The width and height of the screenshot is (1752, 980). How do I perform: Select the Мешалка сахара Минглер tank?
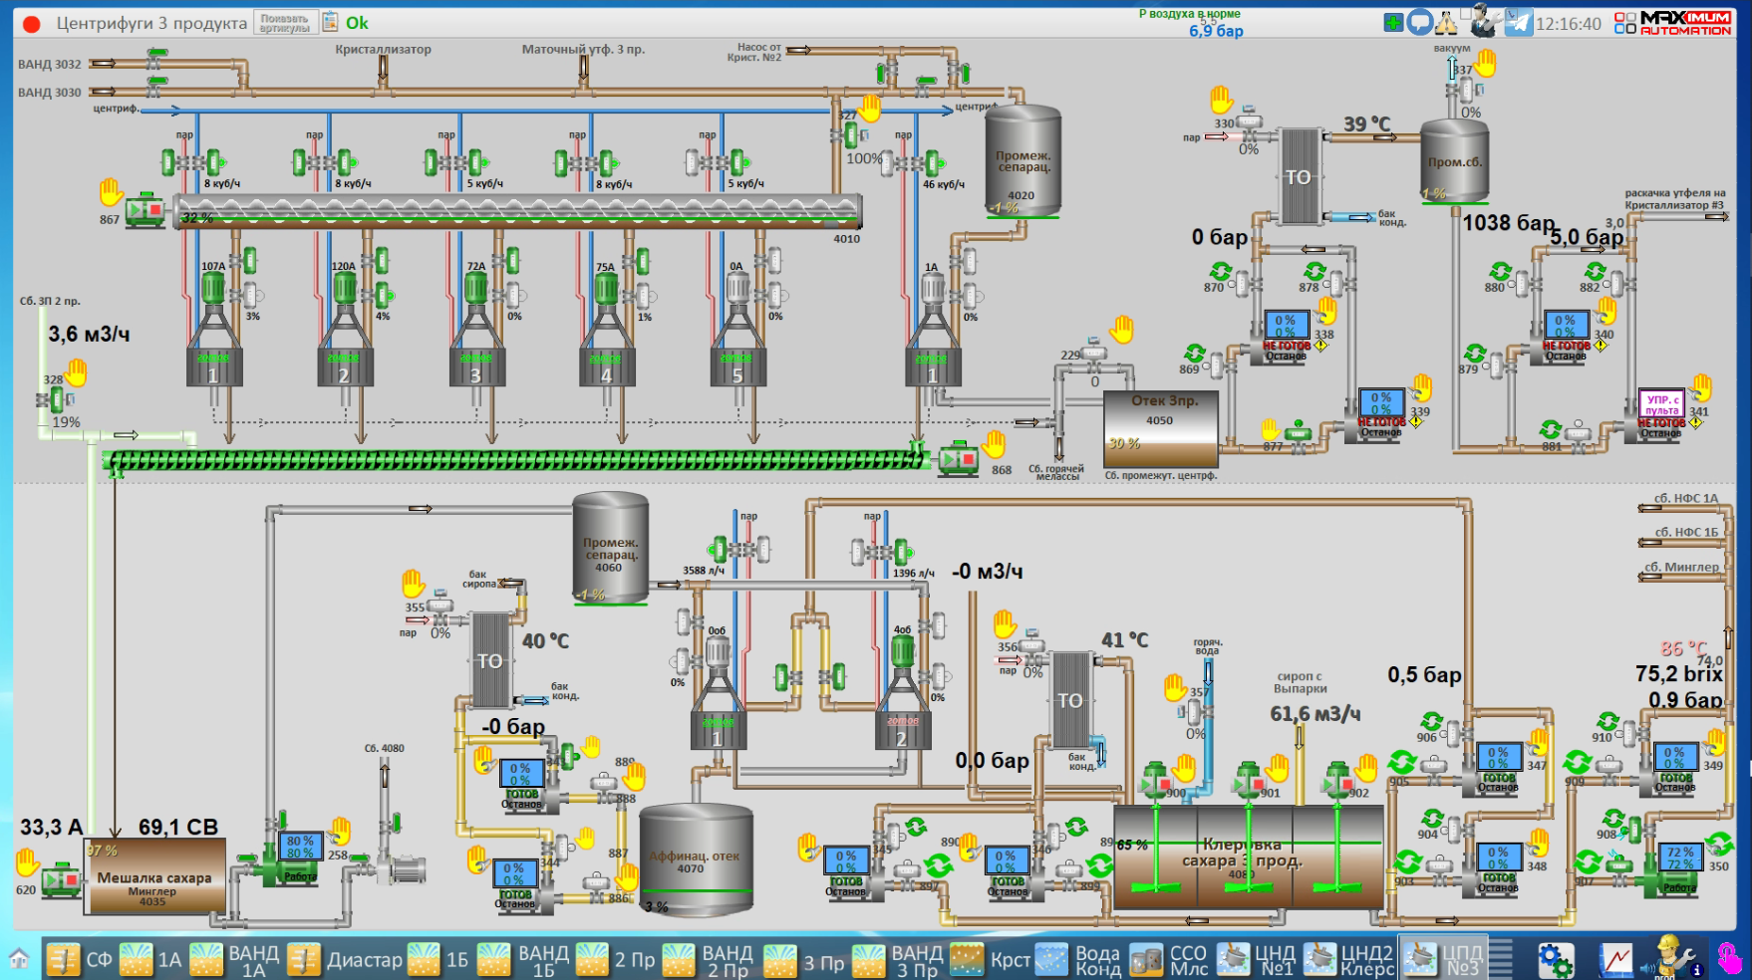(x=154, y=876)
